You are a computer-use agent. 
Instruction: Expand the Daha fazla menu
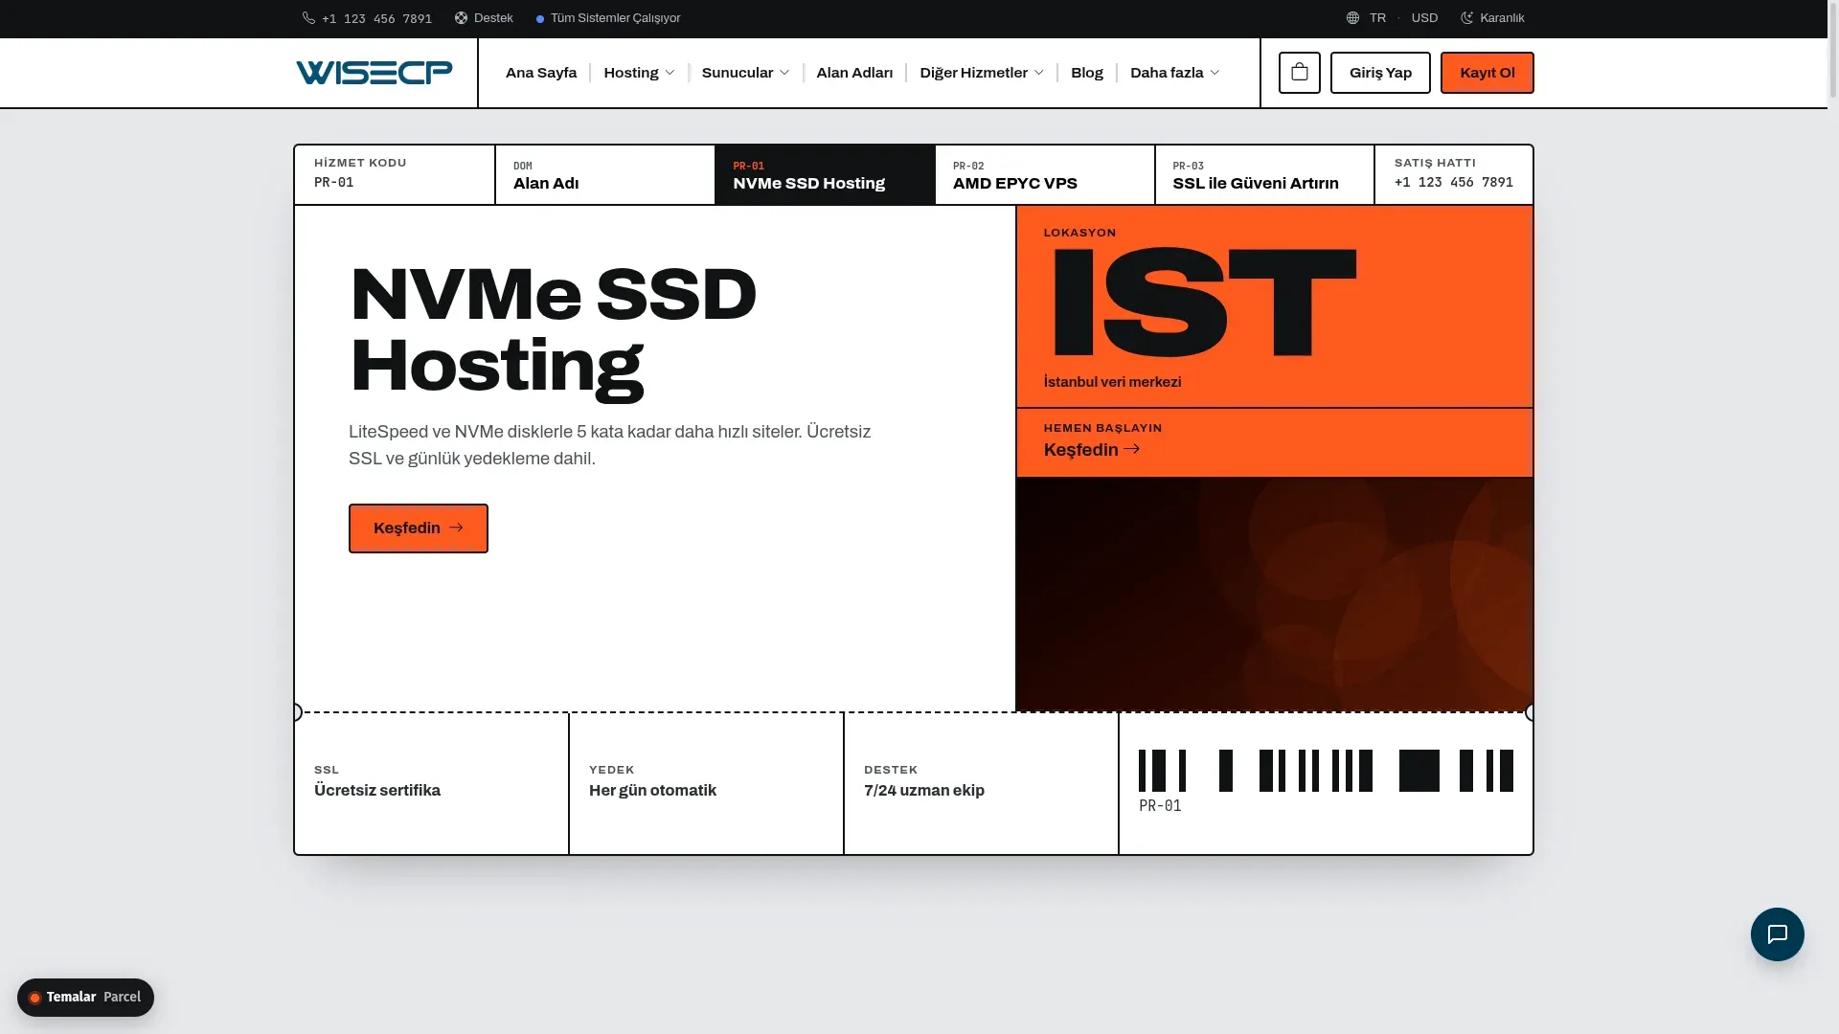pyautogui.click(x=1174, y=73)
